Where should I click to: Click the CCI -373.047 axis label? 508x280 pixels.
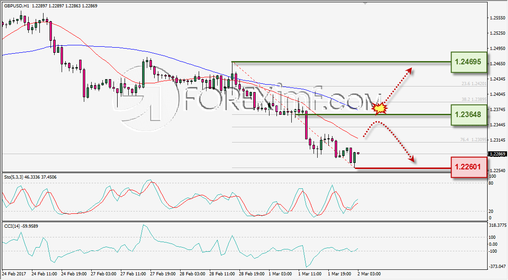click(x=497, y=267)
